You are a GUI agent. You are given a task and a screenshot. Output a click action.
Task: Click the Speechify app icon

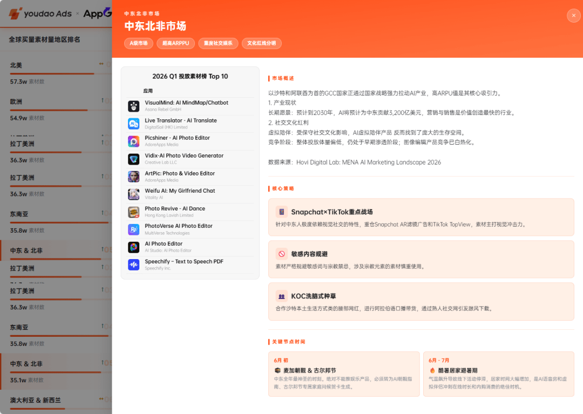133,264
